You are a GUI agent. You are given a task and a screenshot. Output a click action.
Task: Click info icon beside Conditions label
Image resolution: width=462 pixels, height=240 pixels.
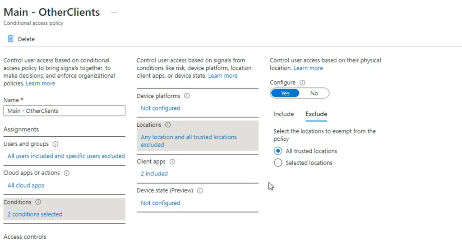click(x=38, y=202)
